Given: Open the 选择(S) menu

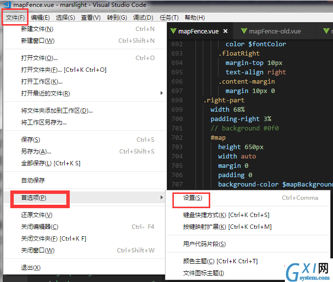Looking at the screenshot, I should 65,17.
